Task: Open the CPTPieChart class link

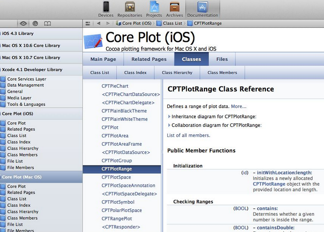Action: (115, 86)
